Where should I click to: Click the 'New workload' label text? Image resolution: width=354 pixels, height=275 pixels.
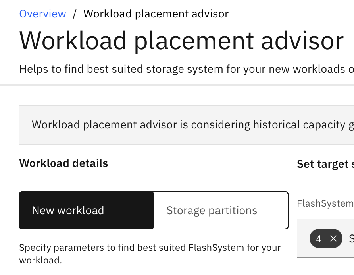coord(68,210)
